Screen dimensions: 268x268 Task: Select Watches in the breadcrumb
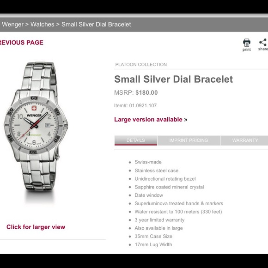pos(43,24)
